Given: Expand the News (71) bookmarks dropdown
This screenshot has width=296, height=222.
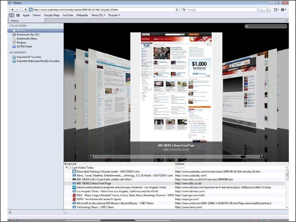Looking at the screenshot, I should [99, 15].
